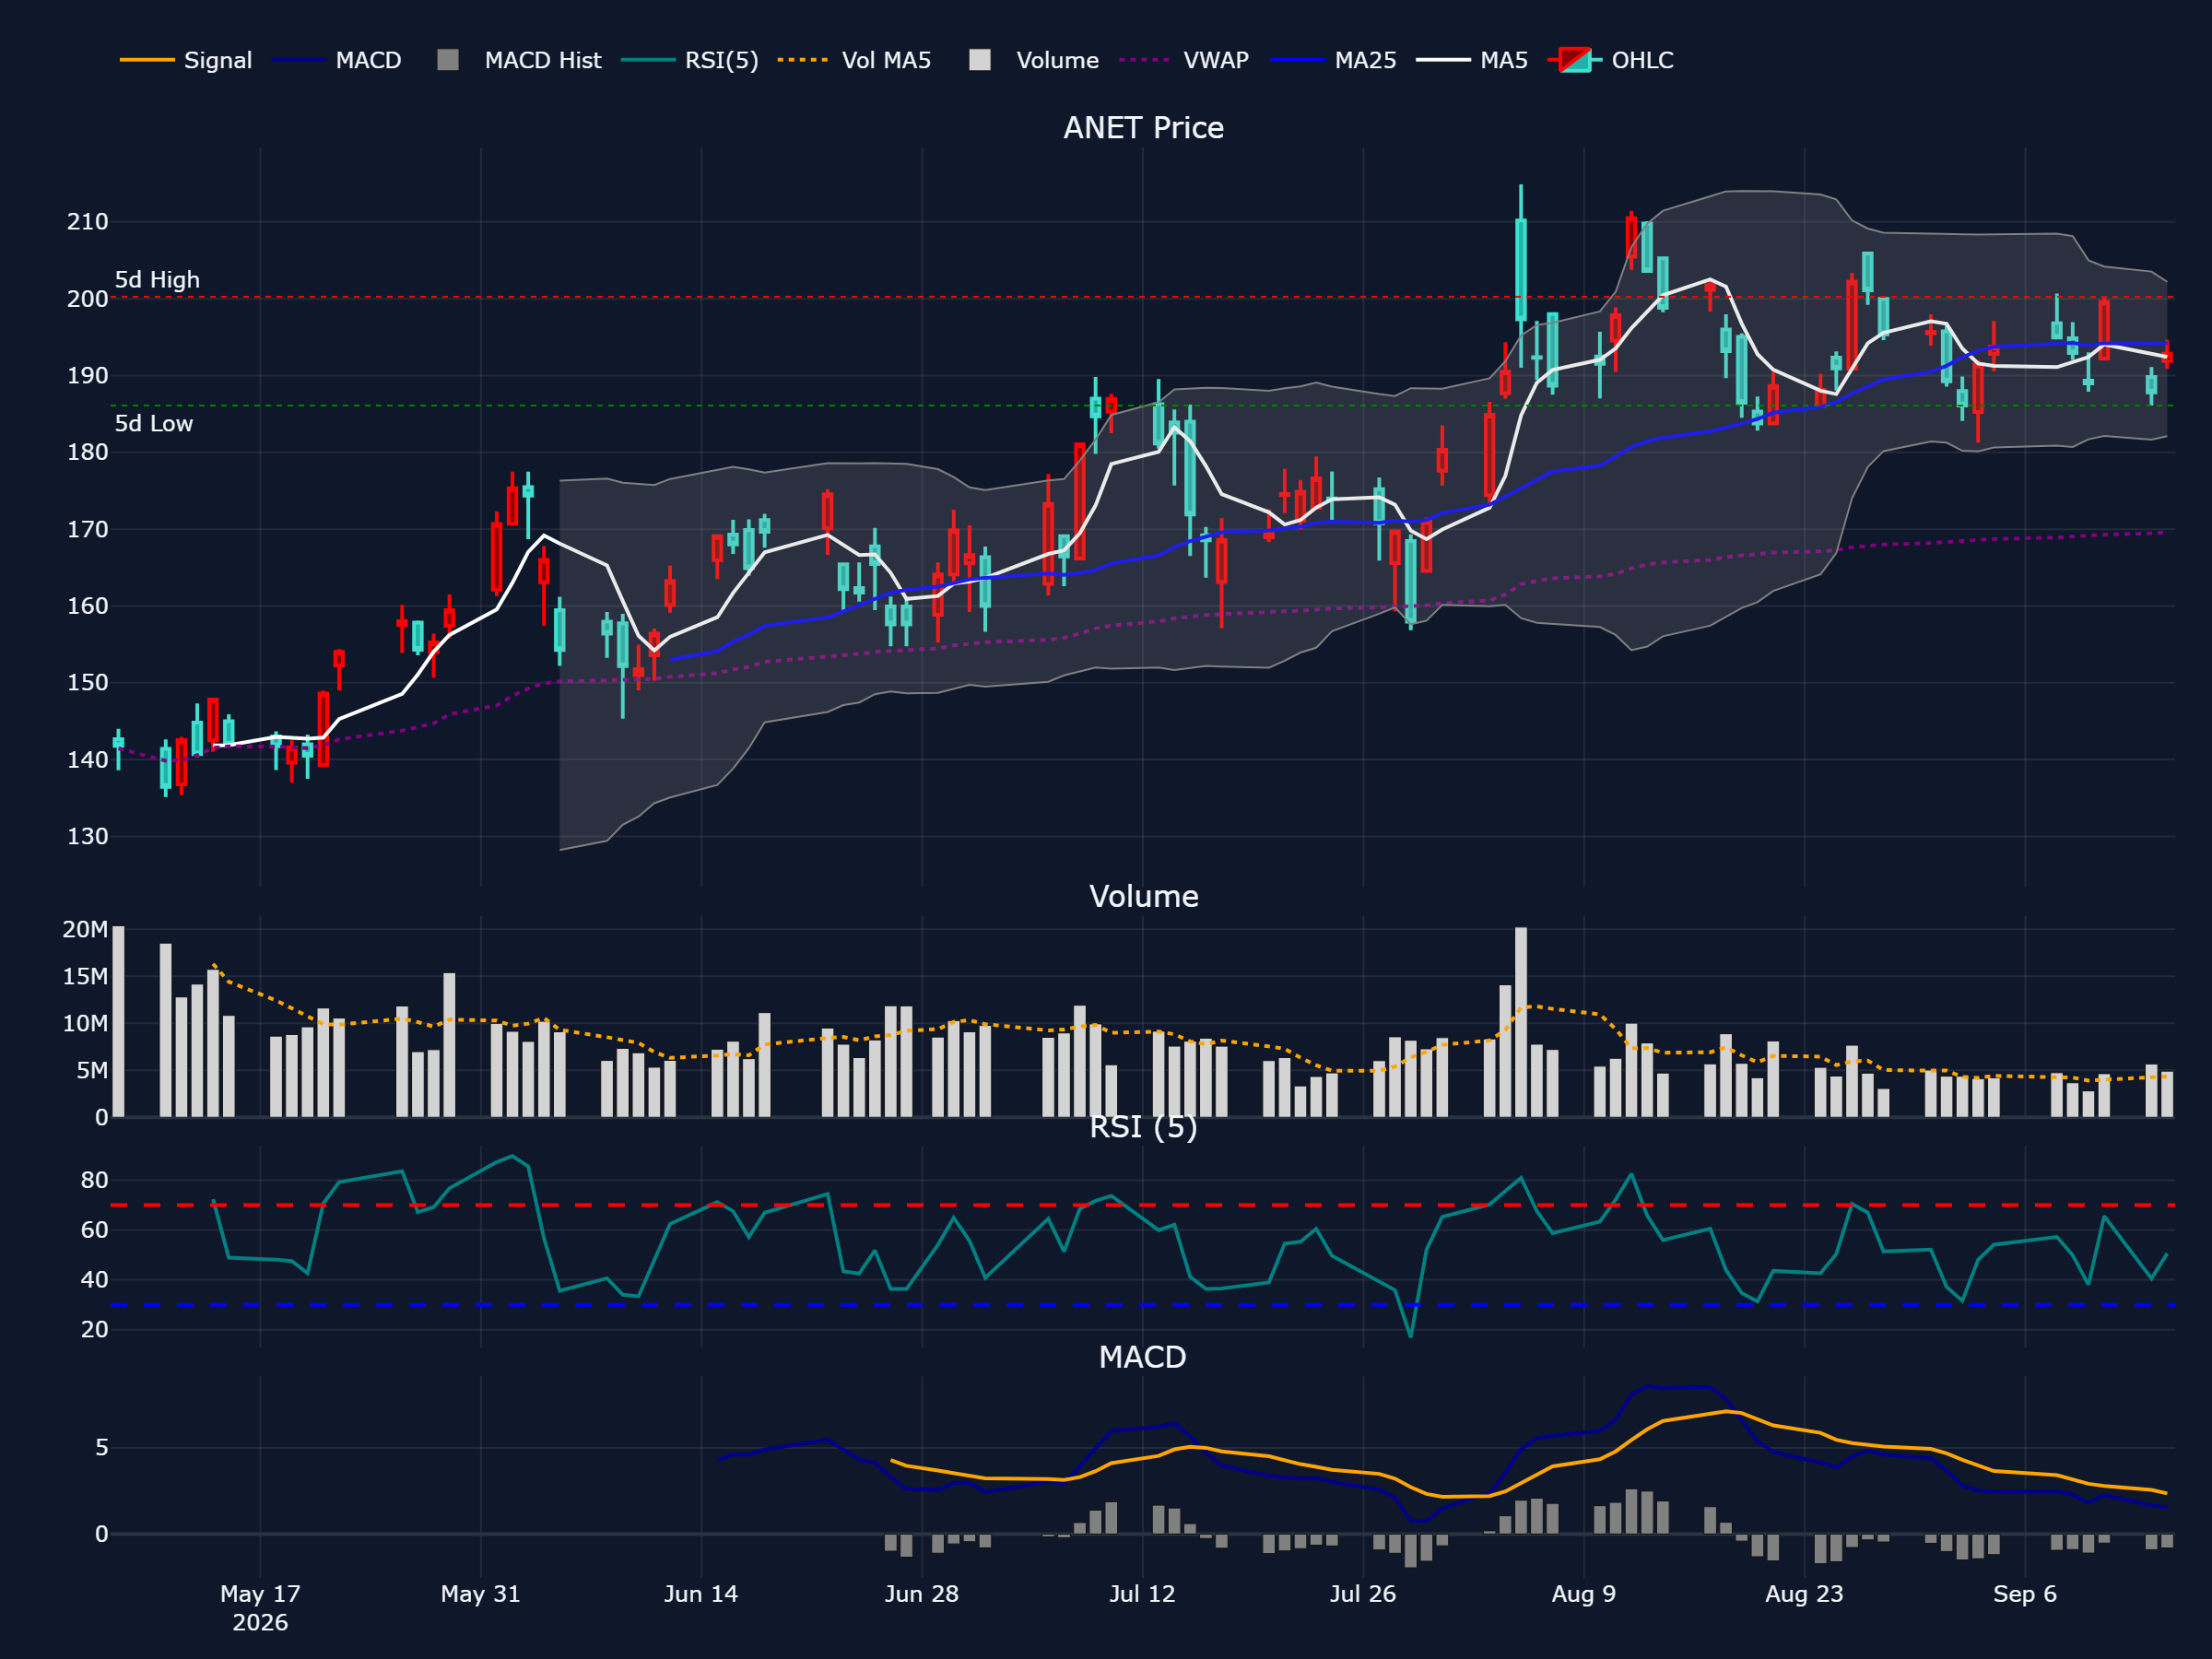Click the Aug 9 date axis label

pyautogui.click(x=1584, y=1594)
